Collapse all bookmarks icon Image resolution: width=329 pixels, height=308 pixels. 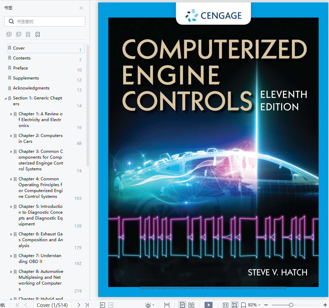click(19, 34)
